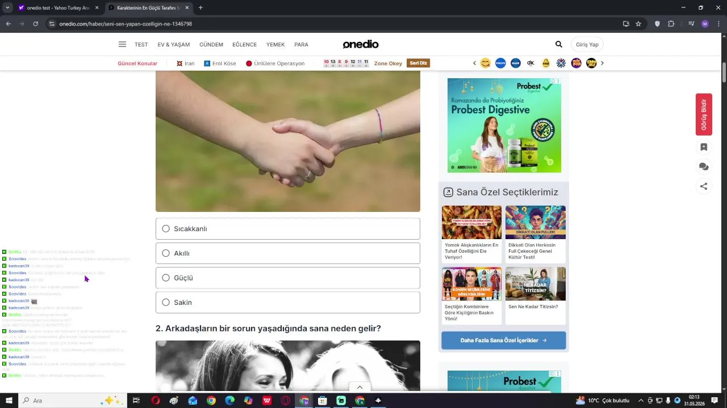
Task: Open the hamburger menu on Onedio
Action: pos(122,44)
